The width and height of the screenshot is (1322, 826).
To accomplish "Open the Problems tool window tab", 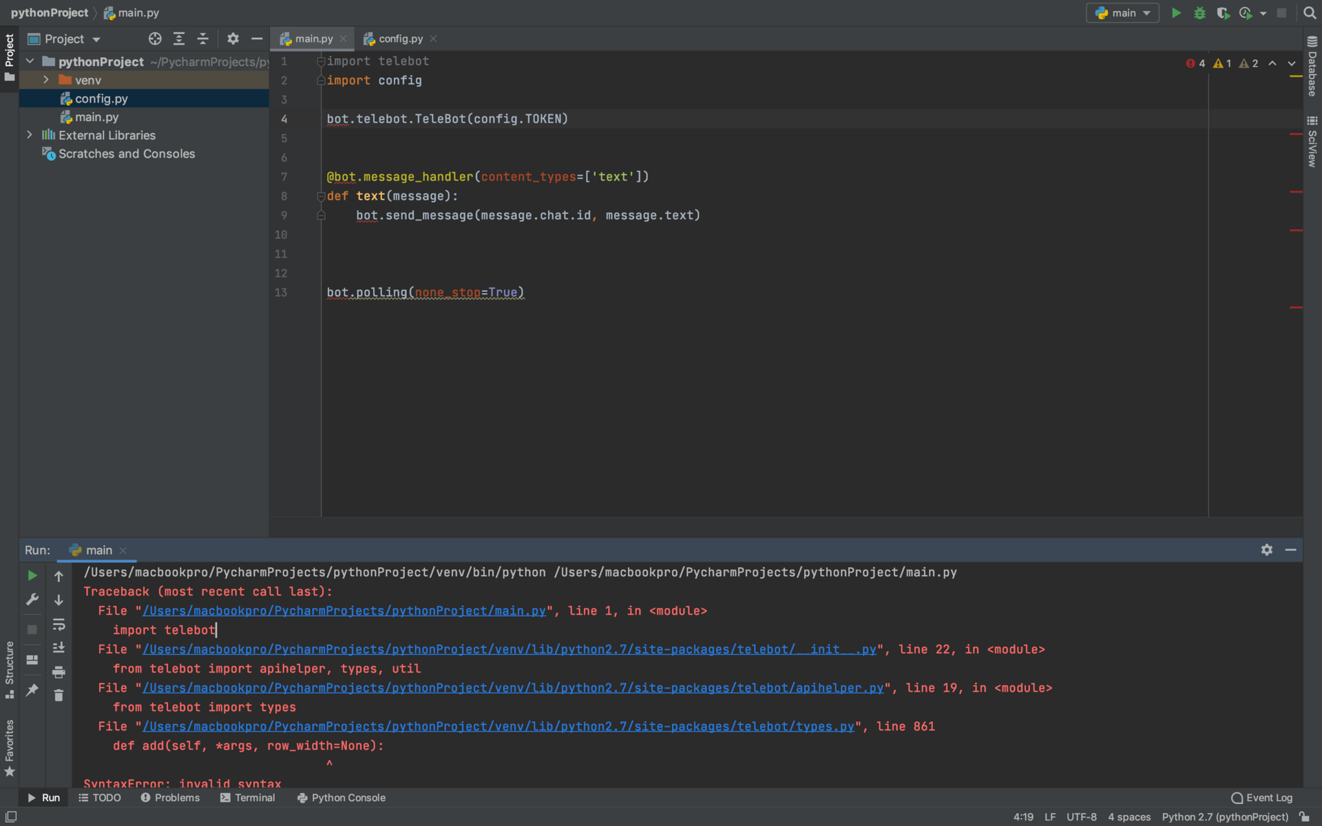I will pos(170,798).
